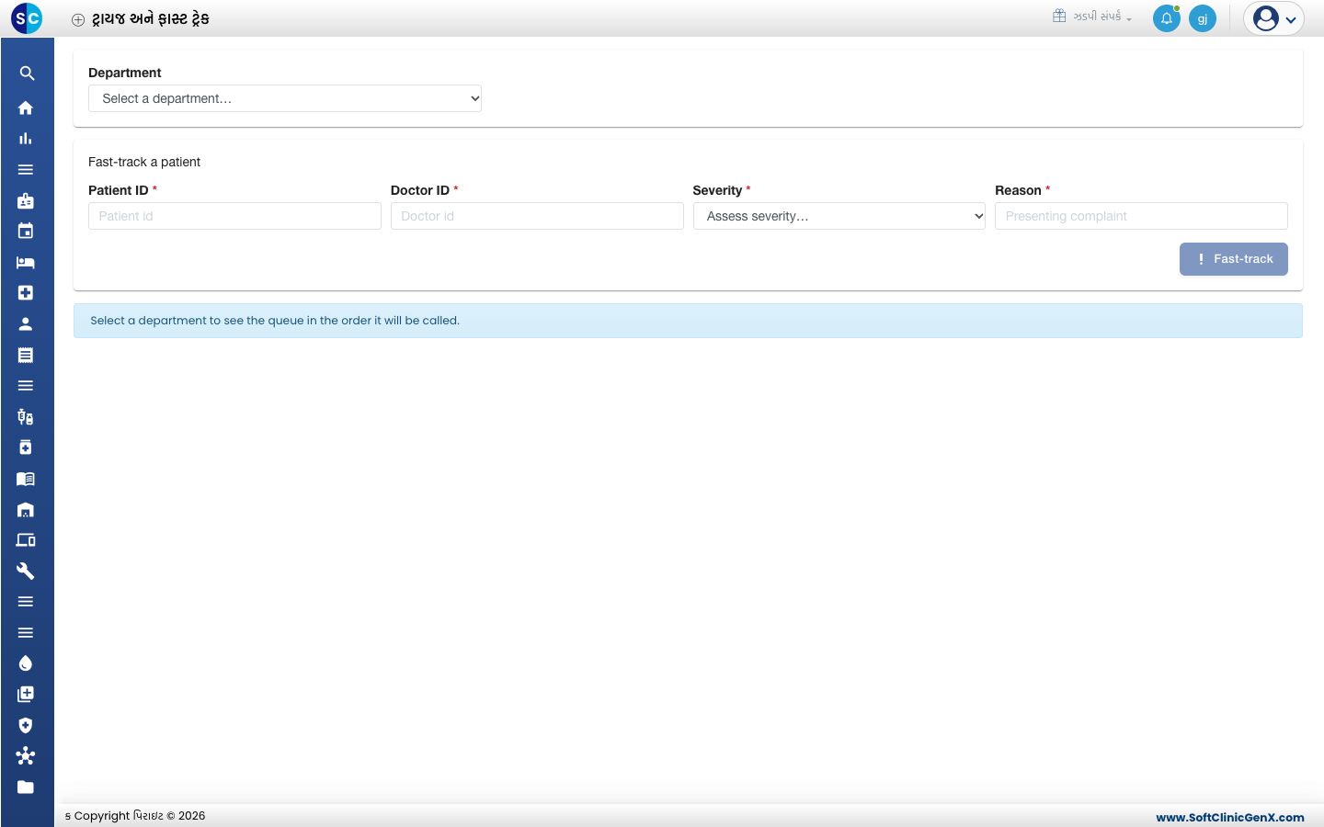Open the warehouse store icon
The width and height of the screenshot is (1324, 827).
point(26,510)
